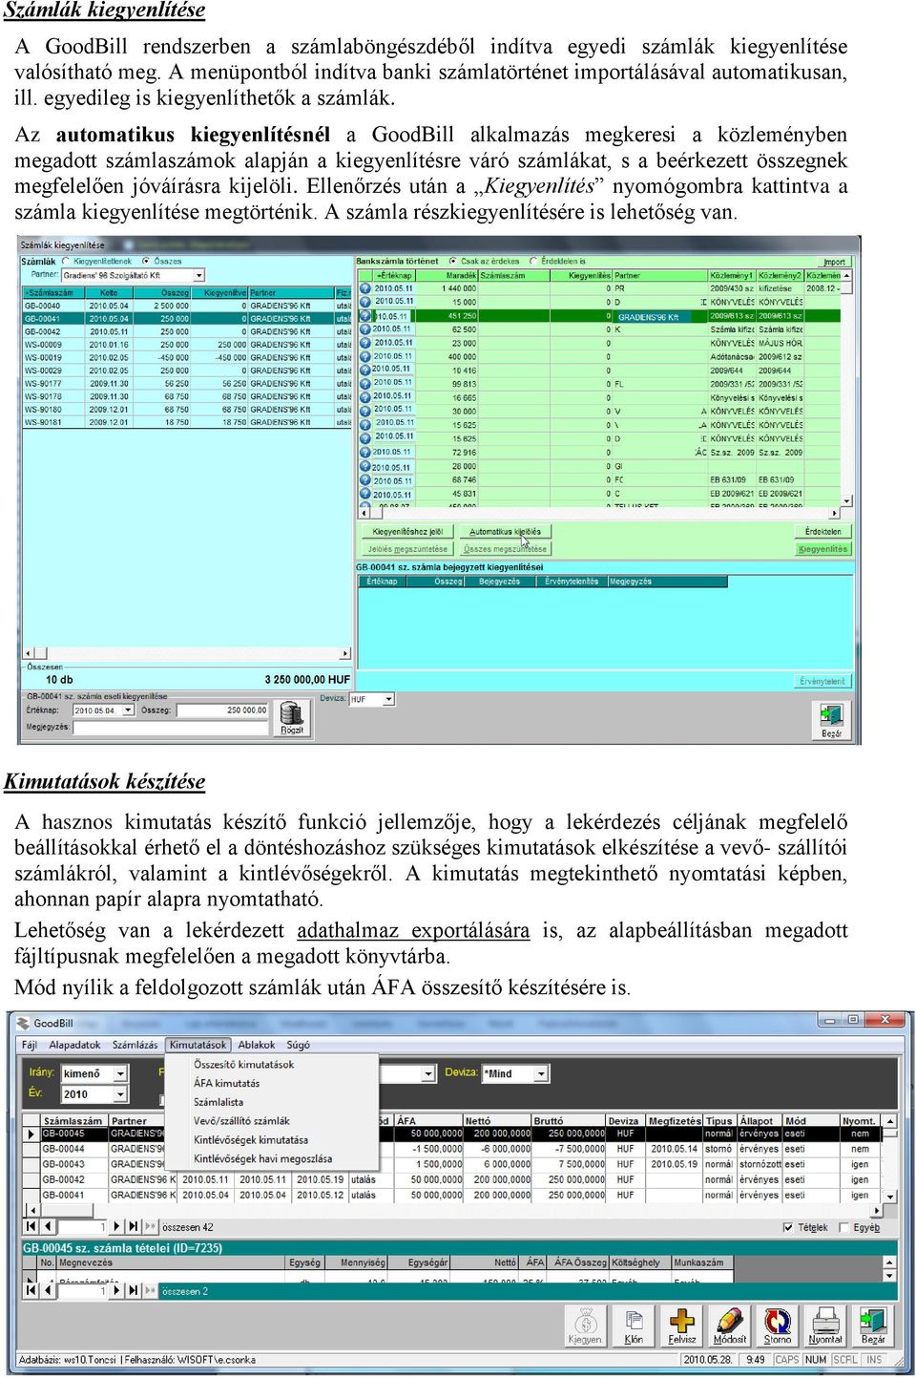The image size is (916, 1378).
Task: Toggle the Egyéb checkbox
Action: tap(843, 1227)
